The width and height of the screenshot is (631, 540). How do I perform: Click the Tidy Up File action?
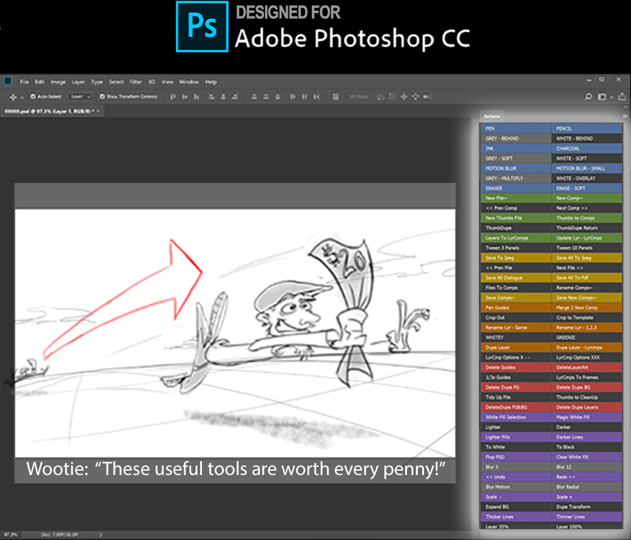(516, 397)
